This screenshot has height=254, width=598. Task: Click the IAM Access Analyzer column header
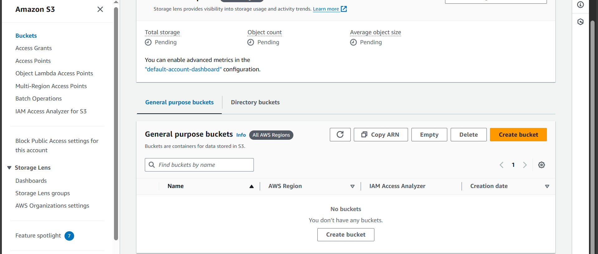(x=397, y=186)
